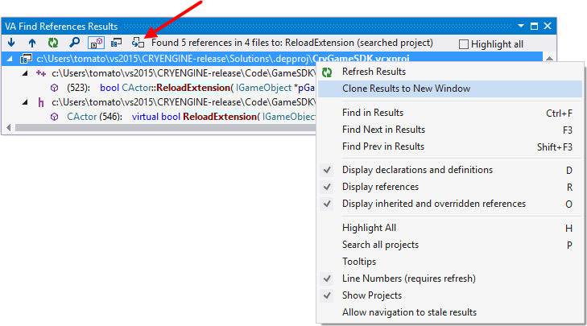587x326 pixels.
Task: Collapse the header file node with h icon
Action: [x=25, y=102]
